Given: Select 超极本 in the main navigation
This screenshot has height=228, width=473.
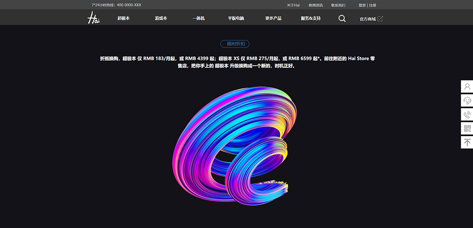Looking at the screenshot, I should pos(124,18).
